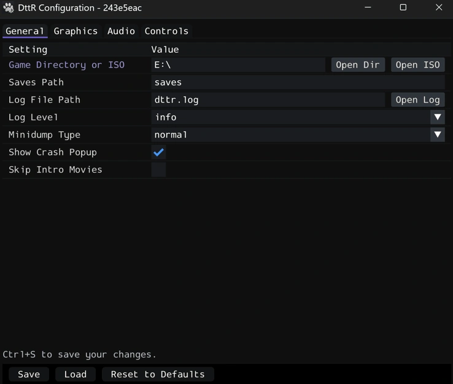Click the Log File Path field

click(x=268, y=99)
